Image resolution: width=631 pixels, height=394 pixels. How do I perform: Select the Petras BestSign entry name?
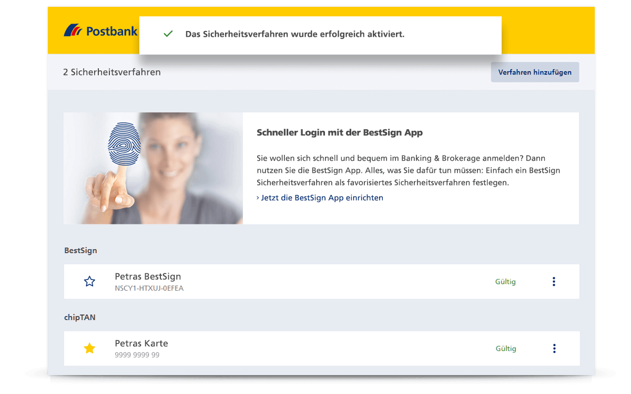click(x=148, y=276)
